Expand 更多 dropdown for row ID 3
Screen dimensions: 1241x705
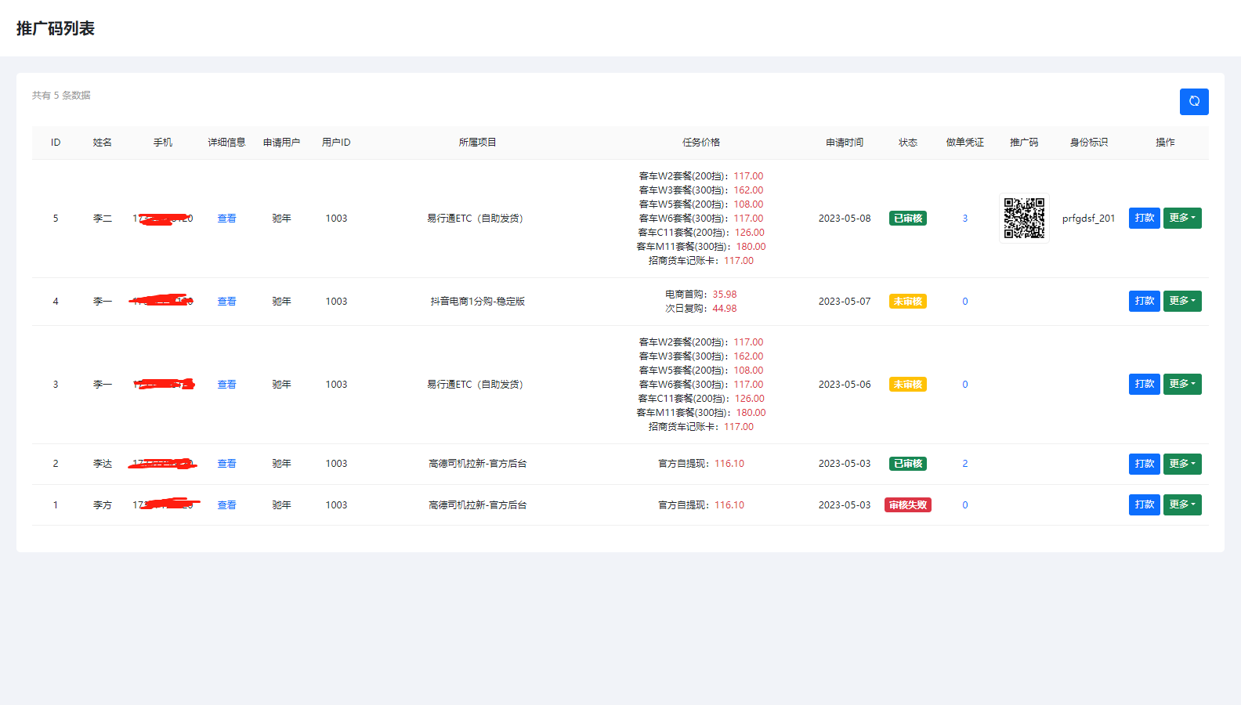pyautogui.click(x=1181, y=384)
